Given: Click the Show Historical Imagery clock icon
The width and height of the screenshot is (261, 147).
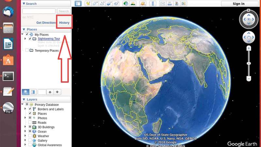Looking at the screenshot, I should (x=126, y=4).
